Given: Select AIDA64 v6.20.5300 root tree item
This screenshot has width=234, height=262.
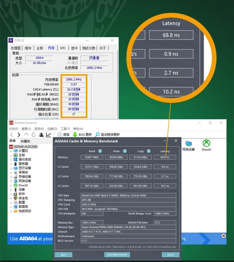Looking at the screenshot, I should (23, 146).
